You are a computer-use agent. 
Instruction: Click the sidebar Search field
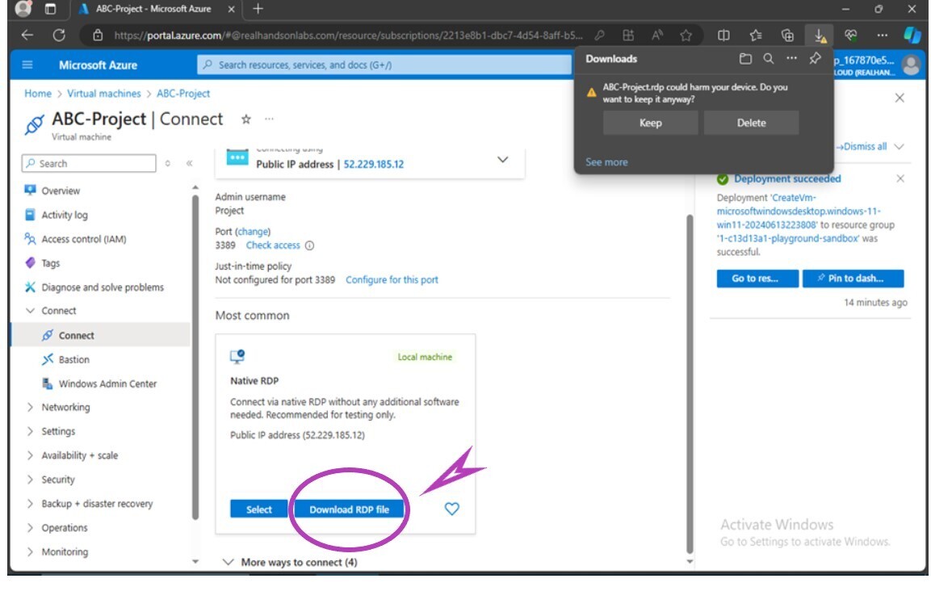(89, 163)
